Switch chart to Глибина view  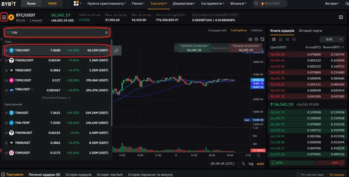pos(256,30)
